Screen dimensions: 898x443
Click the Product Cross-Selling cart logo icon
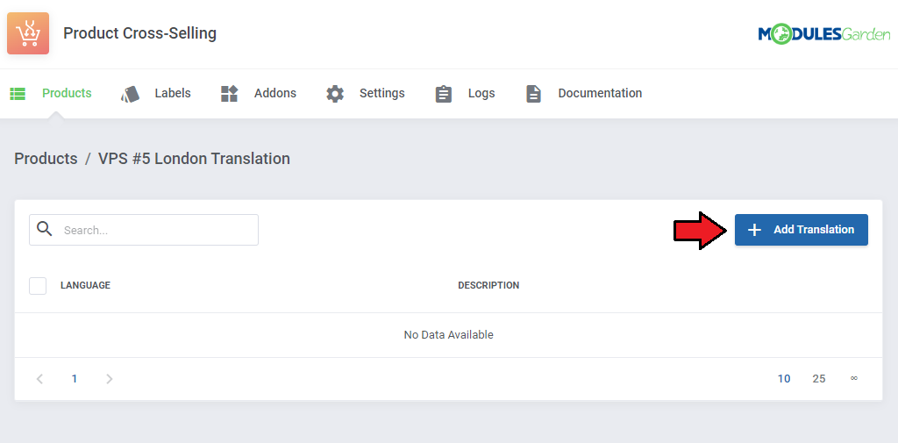[28, 33]
